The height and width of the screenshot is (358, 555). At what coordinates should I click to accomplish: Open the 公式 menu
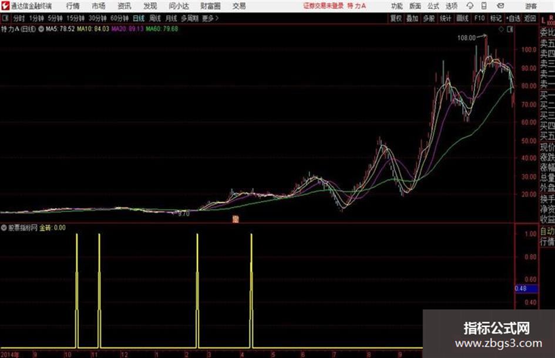pyautogui.click(x=433, y=6)
